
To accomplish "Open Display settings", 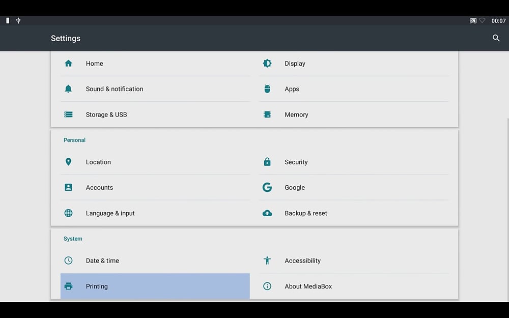I will pyautogui.click(x=354, y=63).
